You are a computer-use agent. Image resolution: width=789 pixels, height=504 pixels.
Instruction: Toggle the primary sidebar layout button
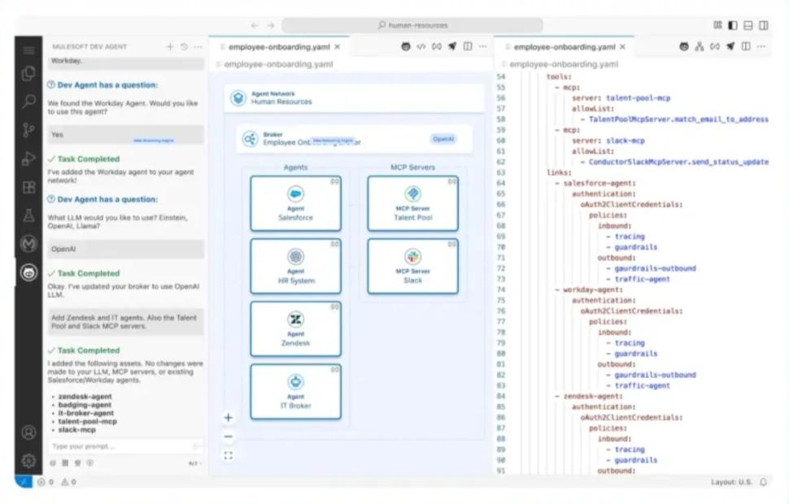point(733,25)
